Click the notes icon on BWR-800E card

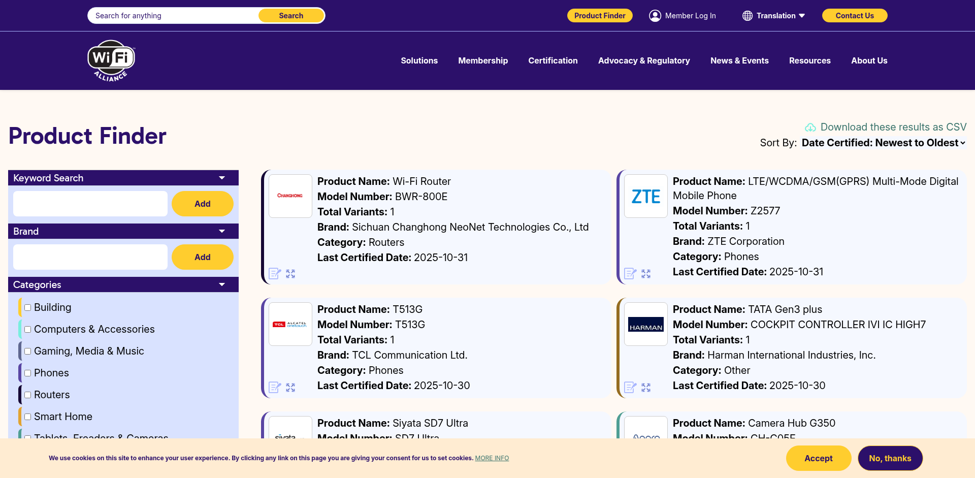click(275, 274)
